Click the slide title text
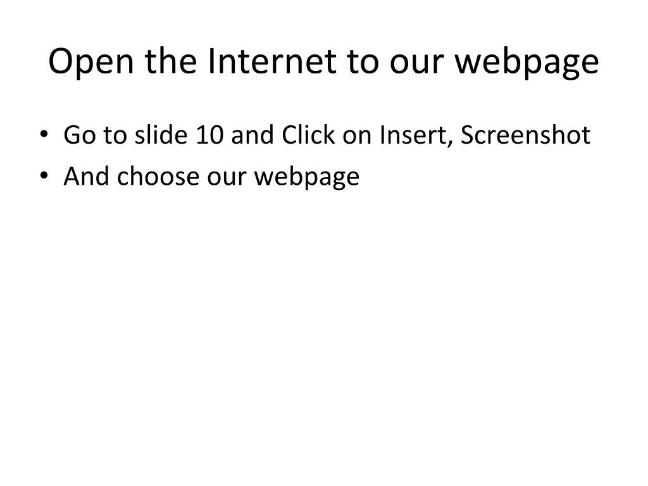 323,61
